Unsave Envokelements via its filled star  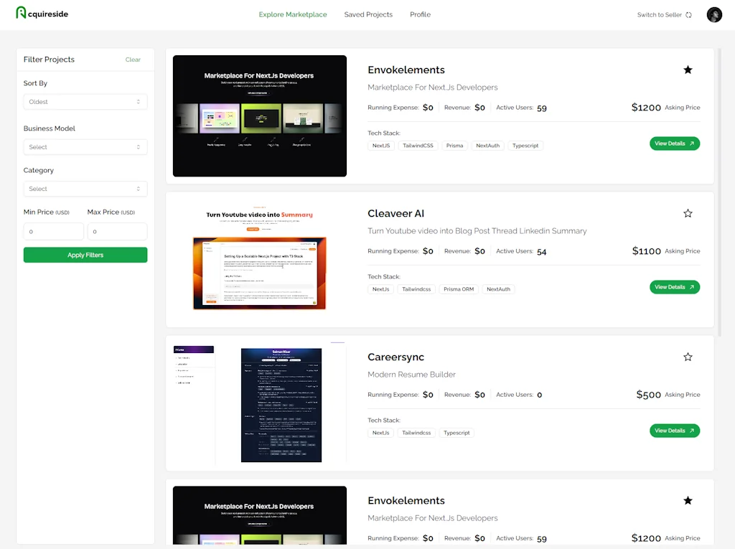688,70
